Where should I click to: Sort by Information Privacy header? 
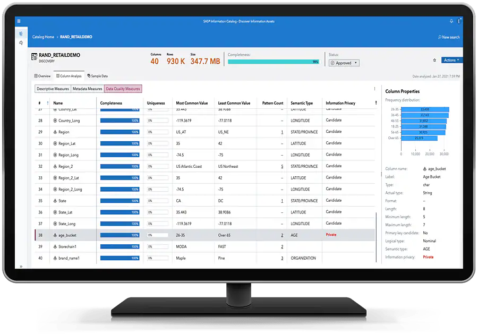[x=340, y=103]
